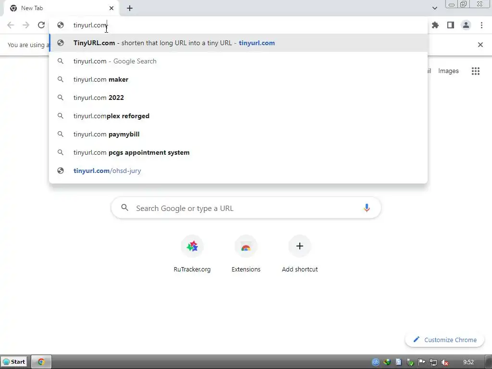
Task: Open network tray icon
Action: coord(433,362)
